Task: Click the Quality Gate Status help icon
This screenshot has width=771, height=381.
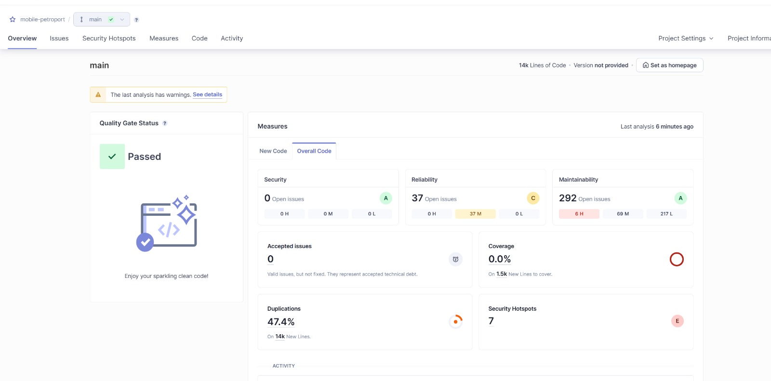Action: 165,123
